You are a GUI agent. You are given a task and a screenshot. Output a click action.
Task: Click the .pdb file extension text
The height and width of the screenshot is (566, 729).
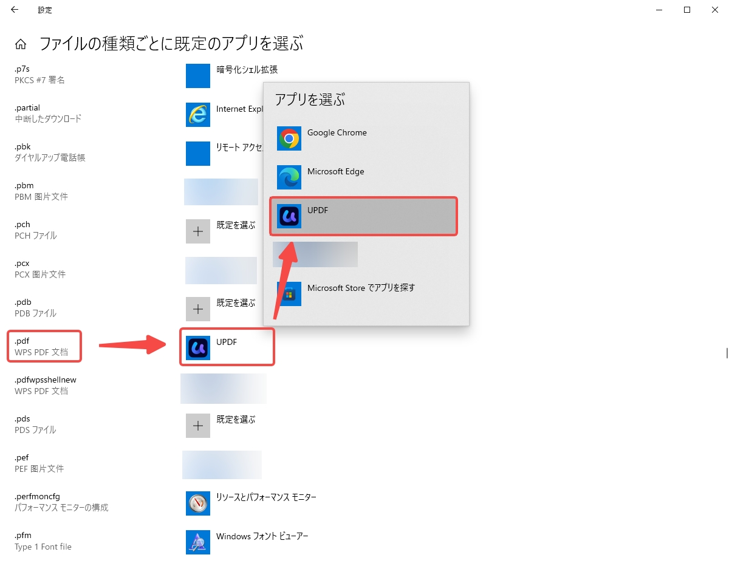coord(23,302)
